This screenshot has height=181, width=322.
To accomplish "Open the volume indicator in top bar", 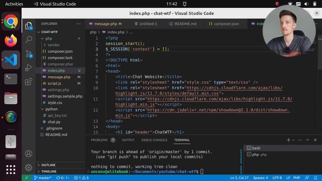I will point(306,4).
